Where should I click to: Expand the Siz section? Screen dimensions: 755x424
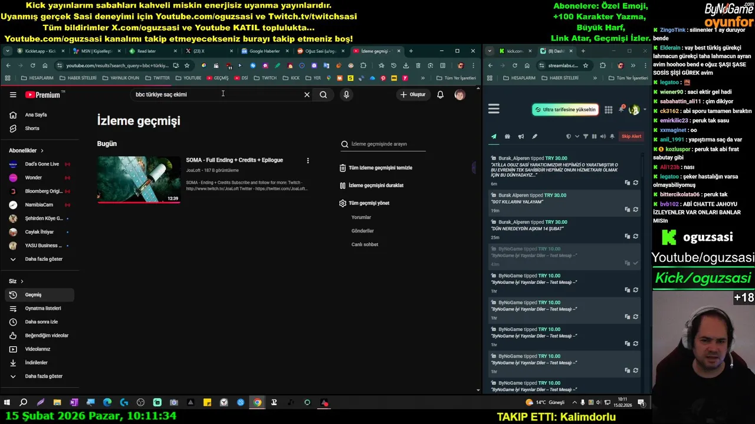tap(17, 281)
